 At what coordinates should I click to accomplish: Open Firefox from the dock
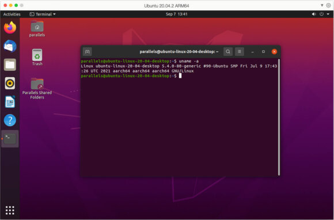10,28
